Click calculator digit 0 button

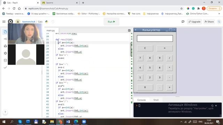point(145,87)
